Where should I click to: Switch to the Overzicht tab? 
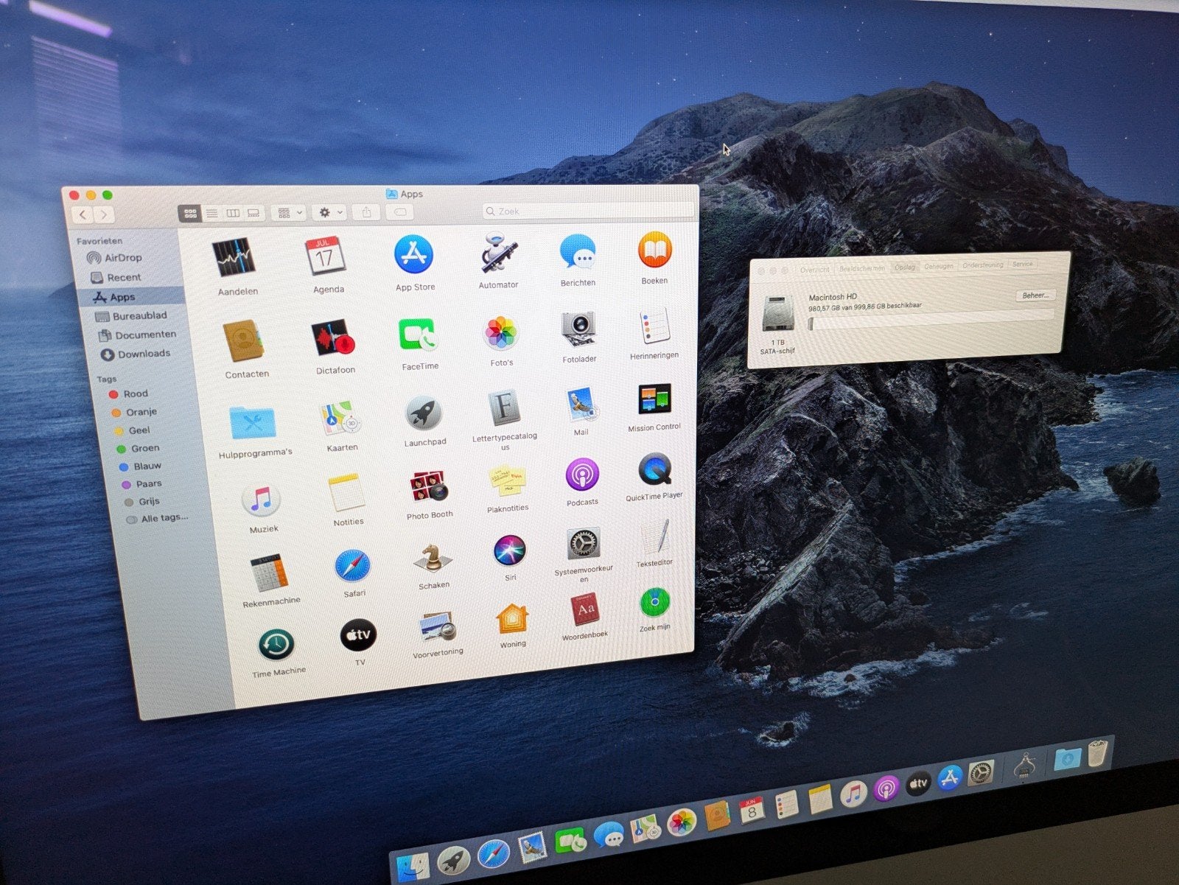pos(815,270)
